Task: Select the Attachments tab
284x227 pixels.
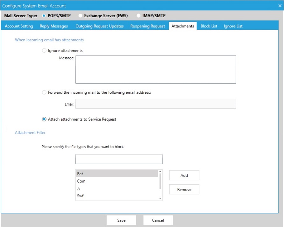Action: 182,26
